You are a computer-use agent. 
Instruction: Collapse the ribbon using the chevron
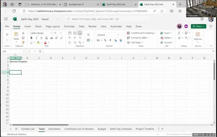click(211, 46)
